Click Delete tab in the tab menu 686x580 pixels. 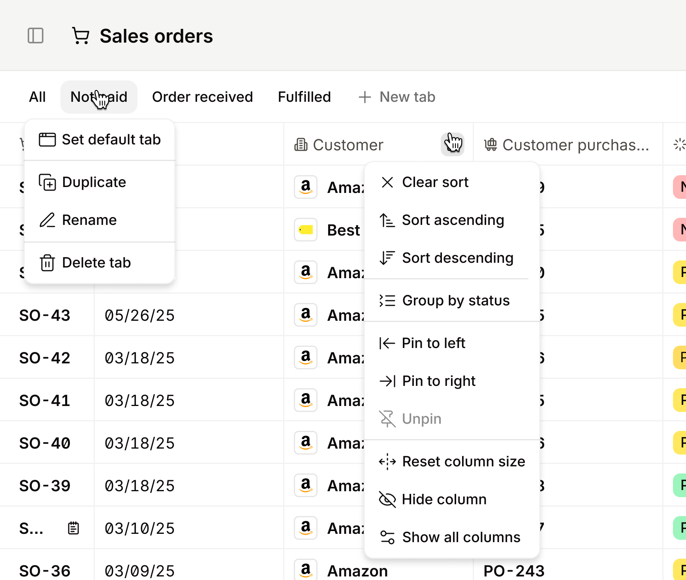96,263
